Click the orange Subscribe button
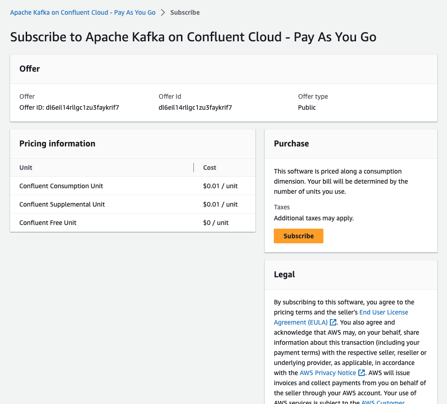This screenshot has width=447, height=404. pyautogui.click(x=299, y=236)
